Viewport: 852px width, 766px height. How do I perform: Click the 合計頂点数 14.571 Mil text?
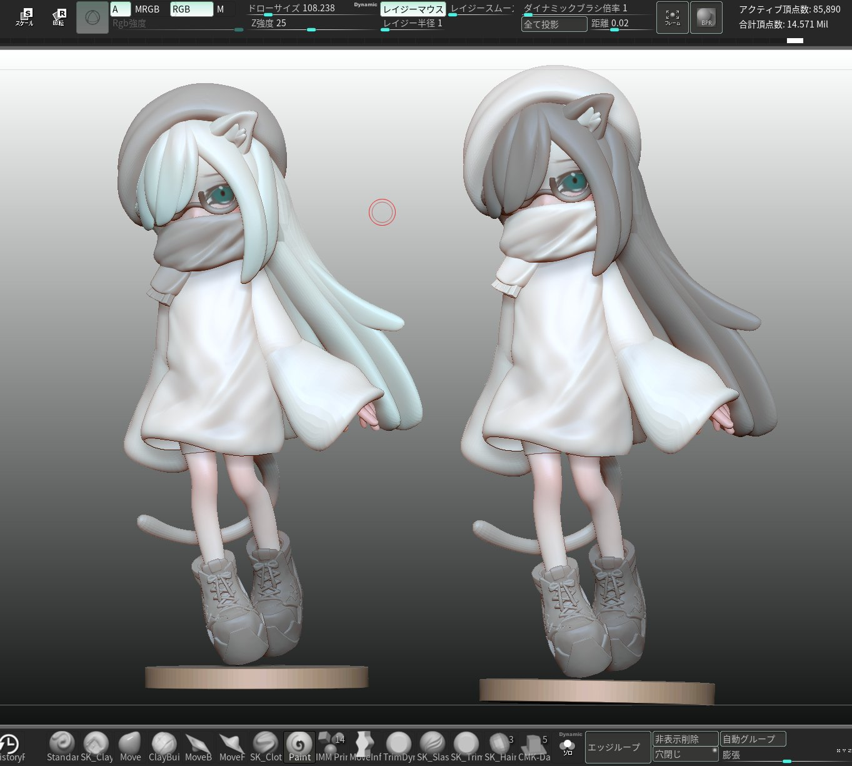click(783, 24)
